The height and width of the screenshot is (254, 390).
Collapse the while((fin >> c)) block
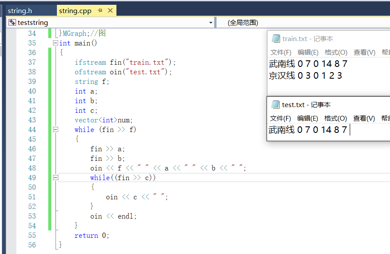[x=56, y=177]
